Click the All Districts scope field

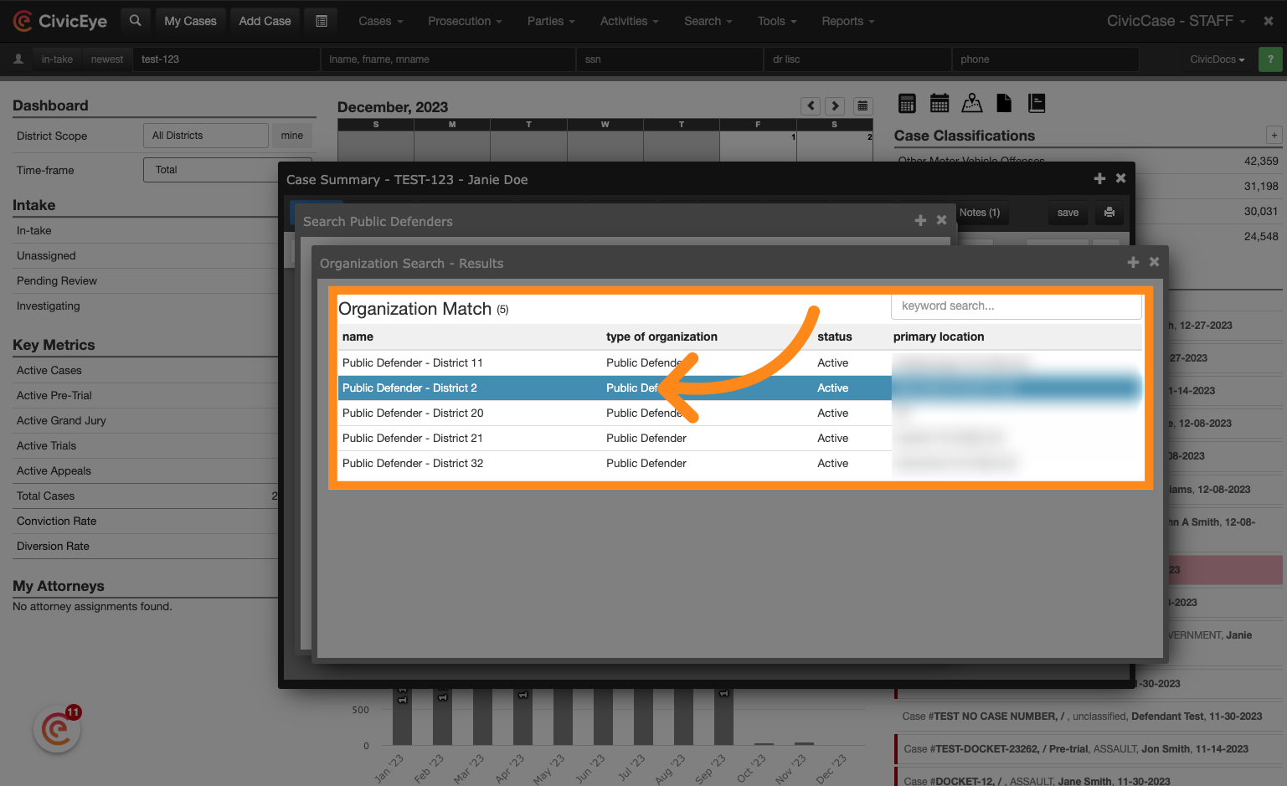[206, 136]
